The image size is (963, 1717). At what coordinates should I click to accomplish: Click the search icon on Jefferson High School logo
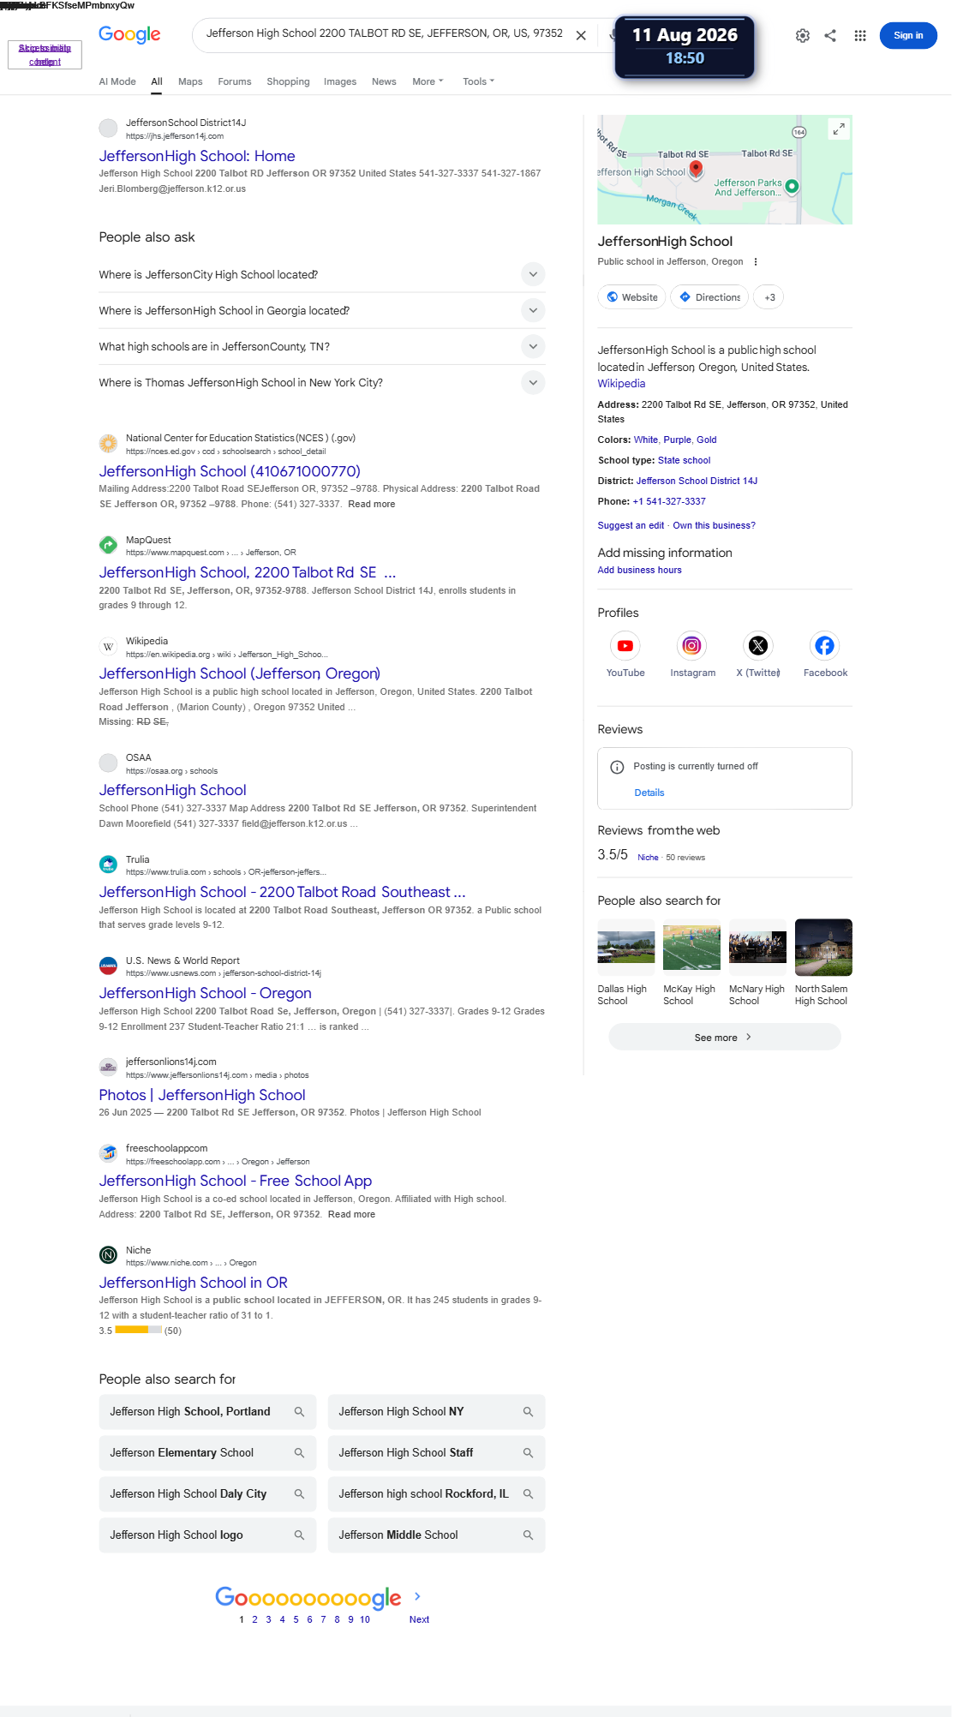pyautogui.click(x=299, y=1535)
